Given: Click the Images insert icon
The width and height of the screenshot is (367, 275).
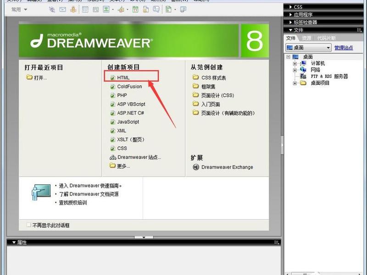Looking at the screenshot, I should [106, 10].
